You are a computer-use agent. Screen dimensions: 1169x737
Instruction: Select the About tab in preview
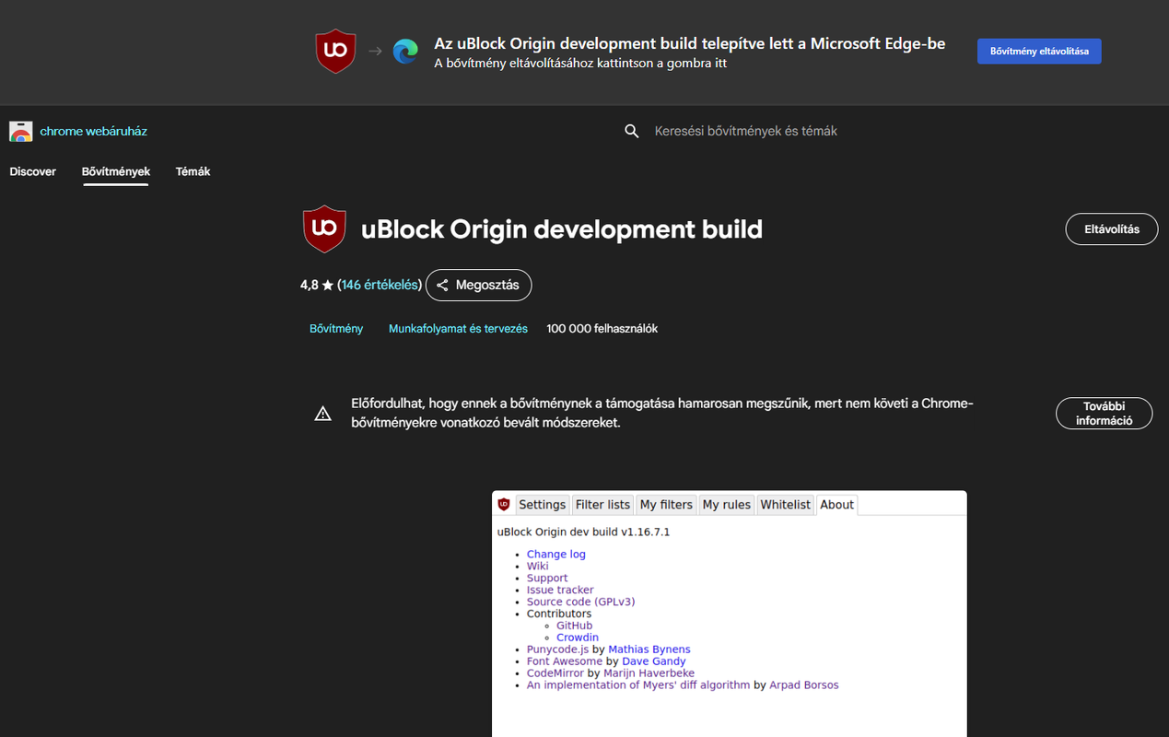pos(837,505)
